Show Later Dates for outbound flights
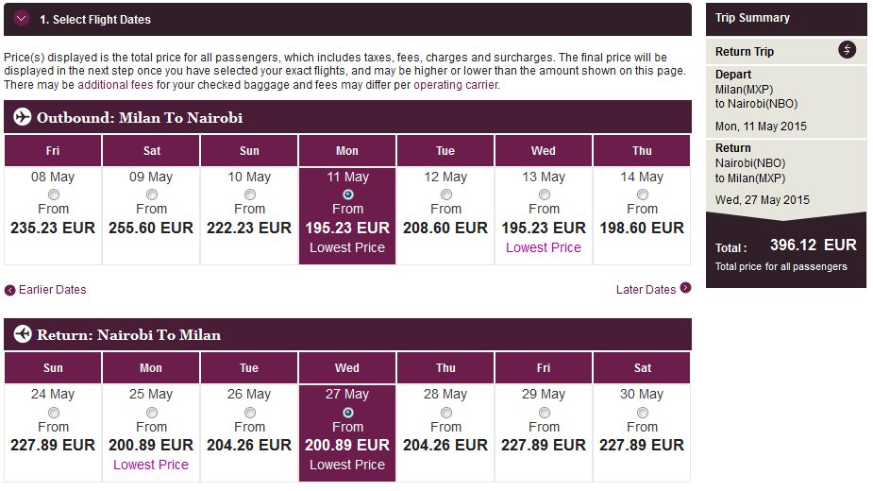 [x=646, y=290]
